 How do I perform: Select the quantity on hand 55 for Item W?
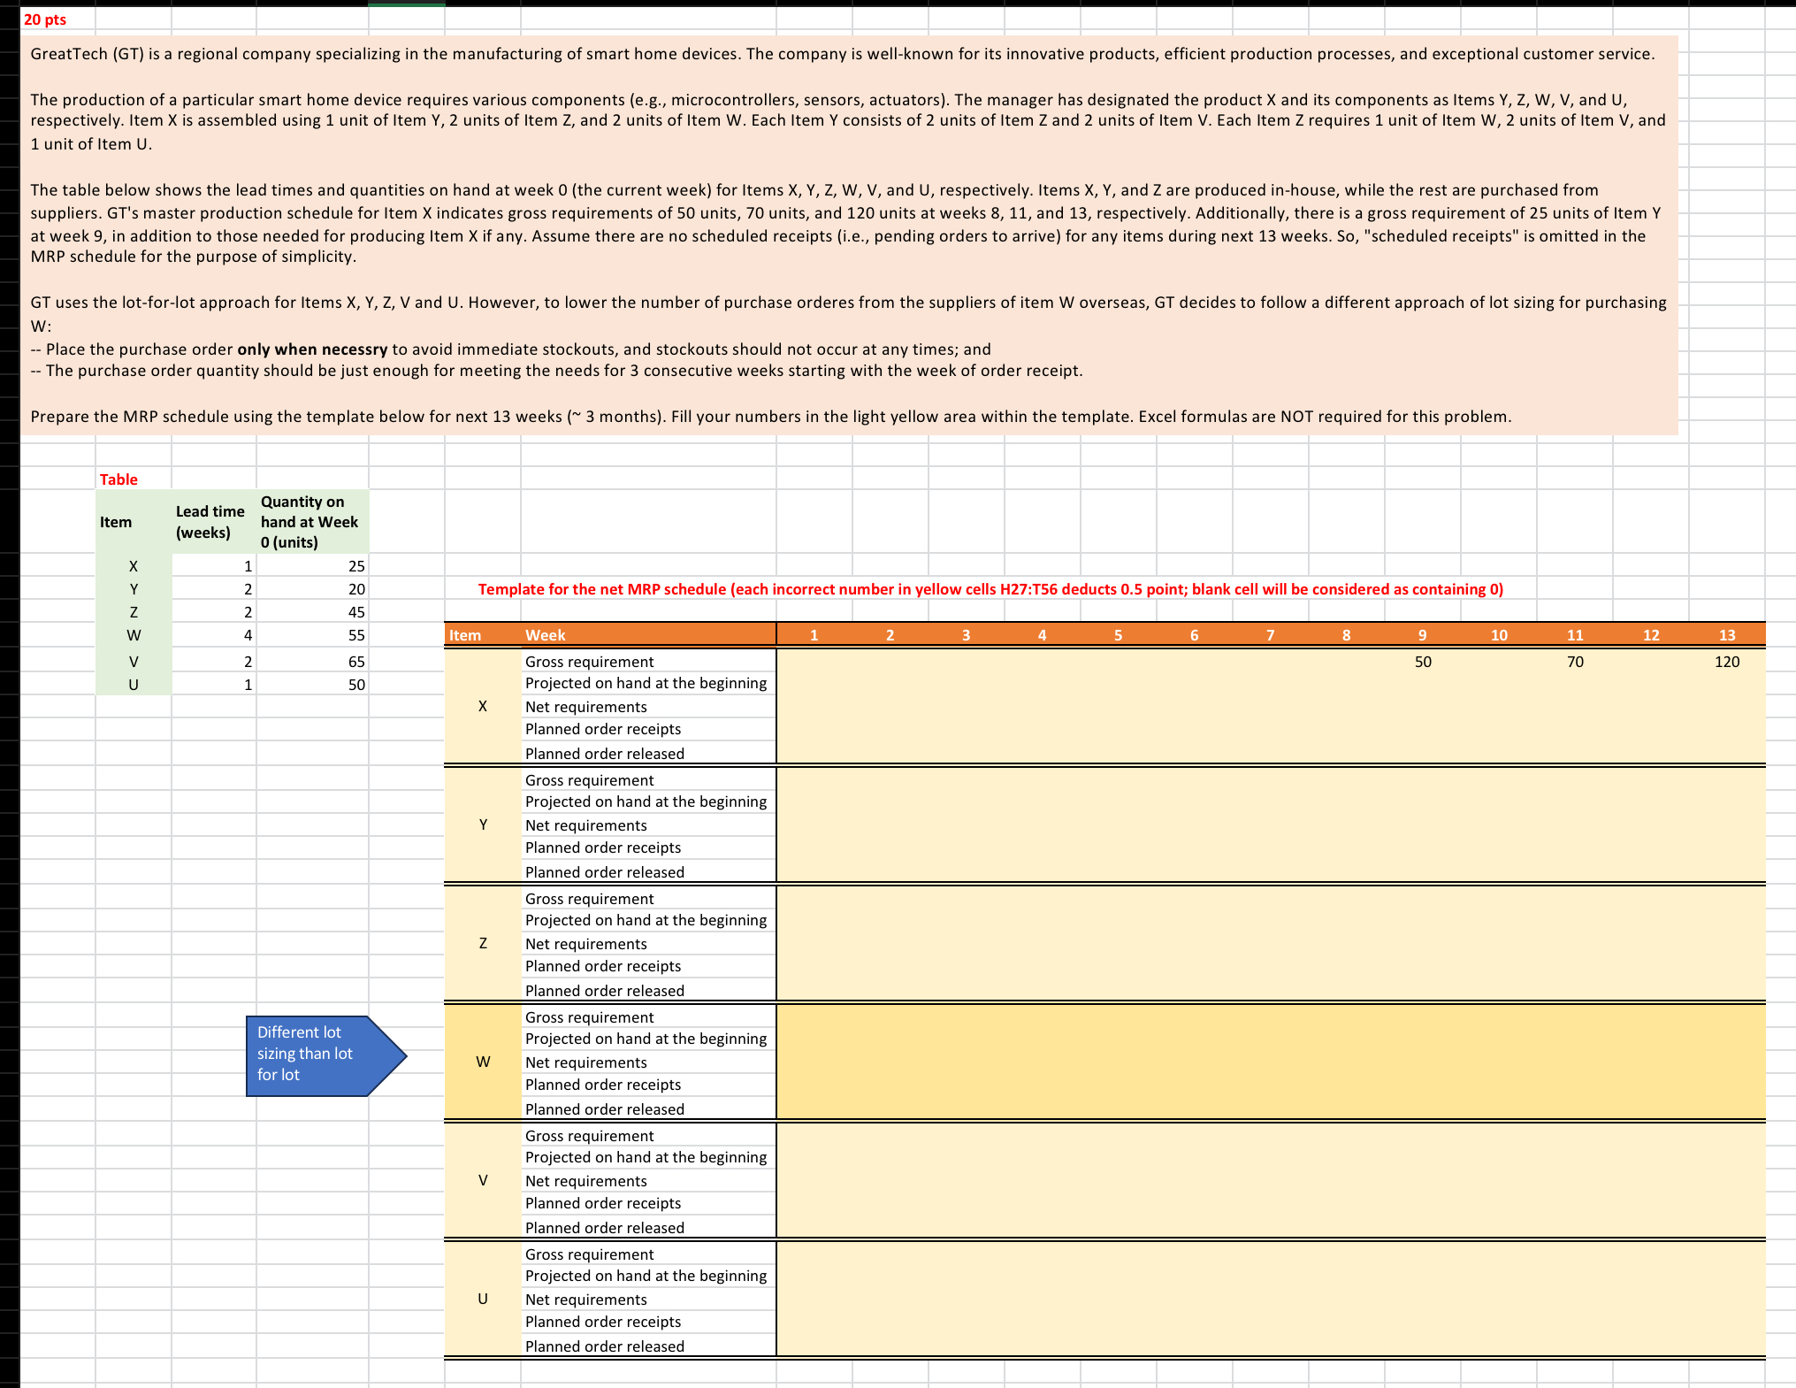tap(355, 634)
